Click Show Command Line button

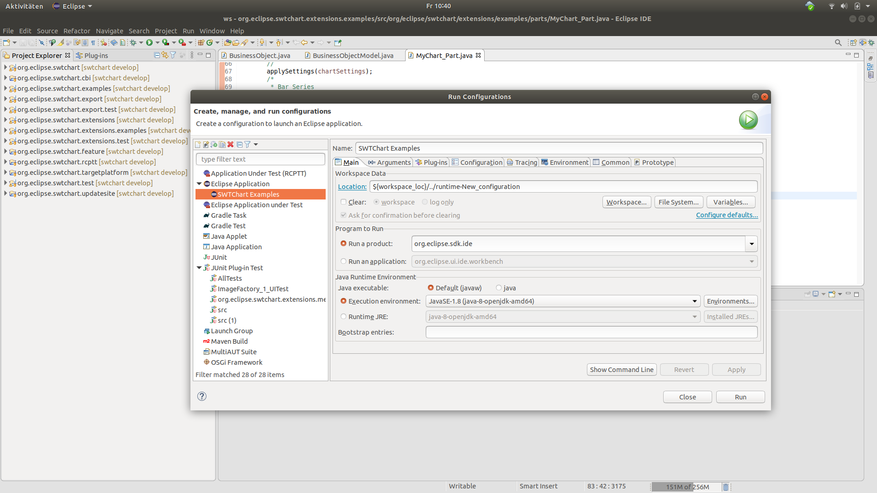pos(622,369)
